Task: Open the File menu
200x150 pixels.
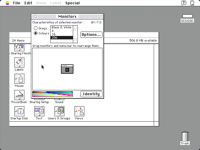Action: [x=17, y=3]
